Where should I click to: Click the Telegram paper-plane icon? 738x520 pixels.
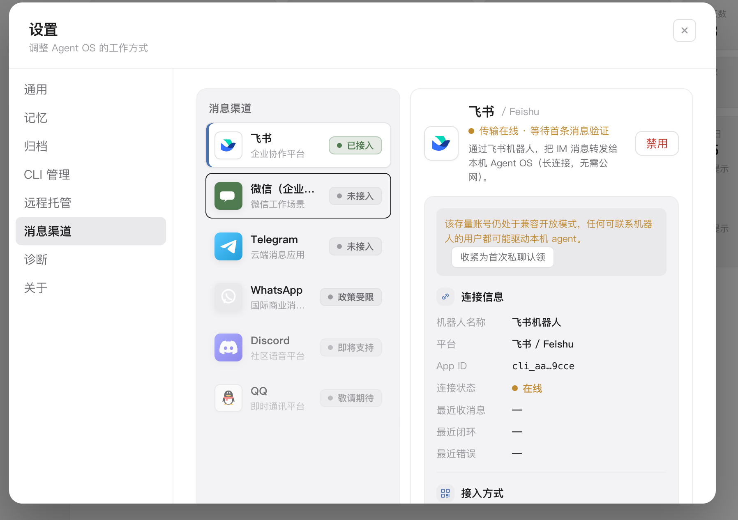pyautogui.click(x=228, y=246)
